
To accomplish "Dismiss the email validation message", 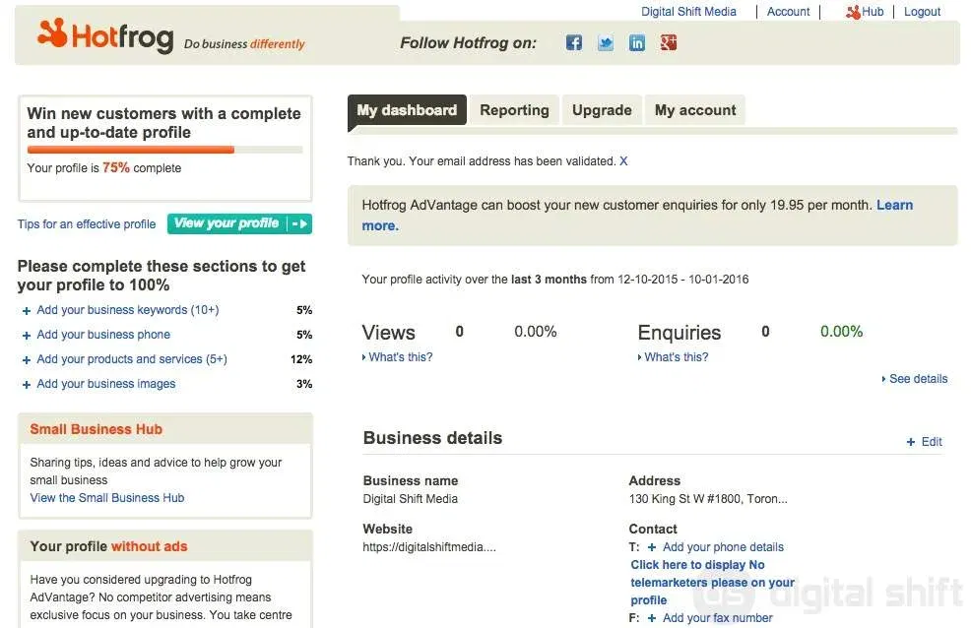I will coord(623,160).
